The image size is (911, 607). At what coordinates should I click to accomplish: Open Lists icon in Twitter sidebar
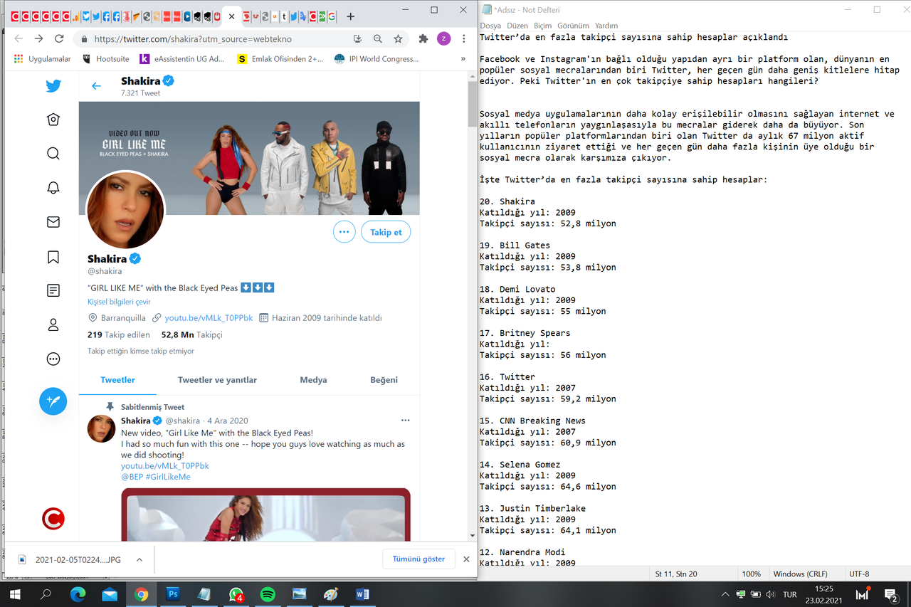pos(53,290)
